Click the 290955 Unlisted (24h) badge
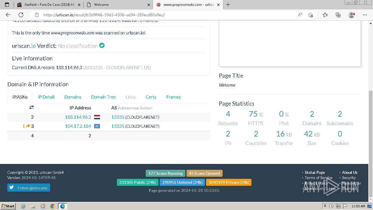The width and height of the screenshot is (373, 210). [x=182, y=182]
